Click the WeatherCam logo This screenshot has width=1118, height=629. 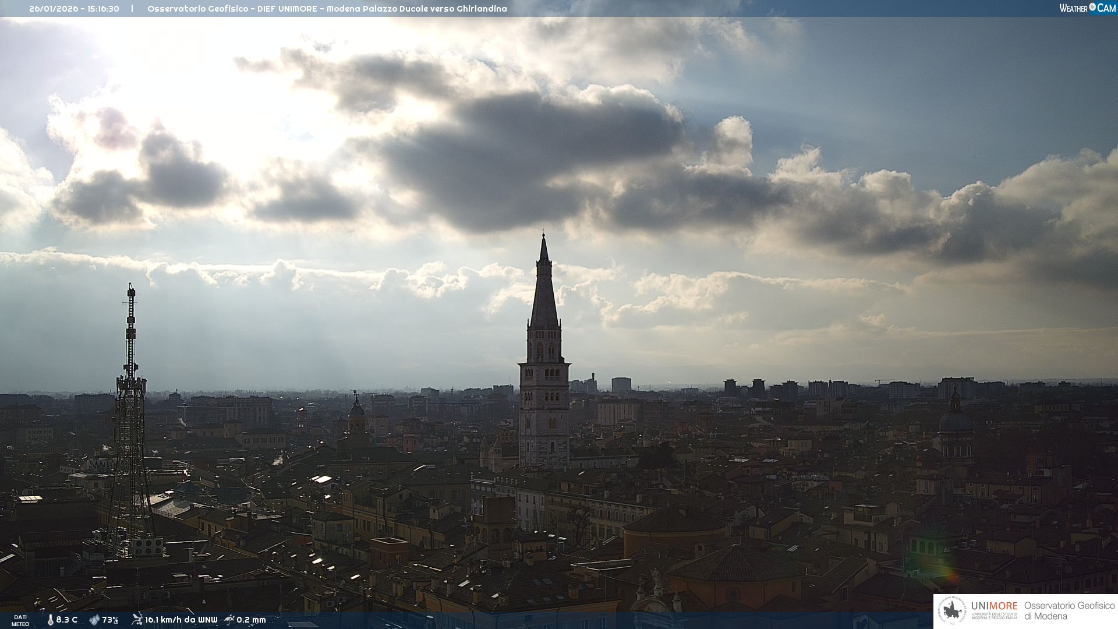point(1087,8)
